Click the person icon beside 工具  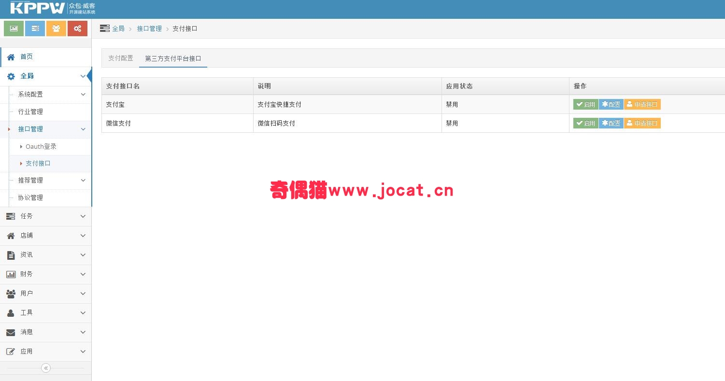coord(11,313)
